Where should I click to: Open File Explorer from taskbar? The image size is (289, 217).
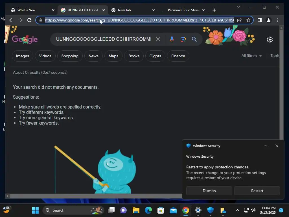point(136,210)
